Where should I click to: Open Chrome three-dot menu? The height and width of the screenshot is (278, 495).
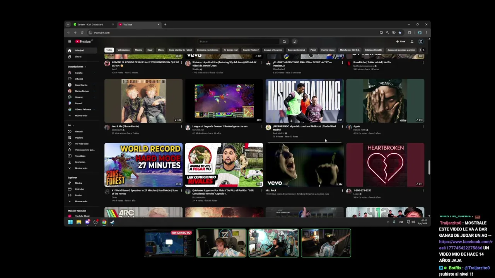pos(427,32)
